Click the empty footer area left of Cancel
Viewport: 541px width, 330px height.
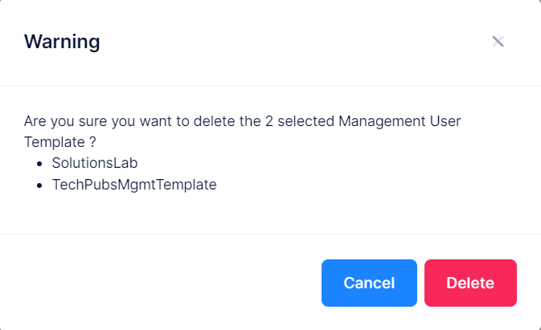(x=161, y=283)
